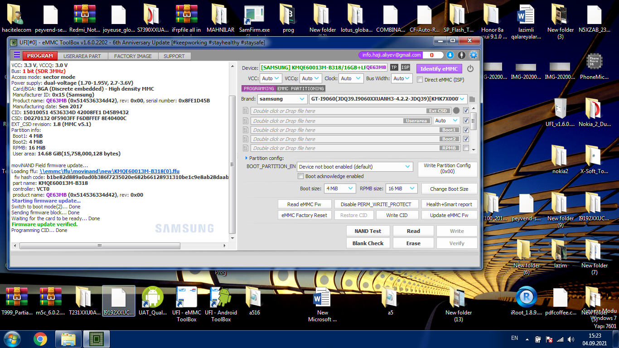Open the Boot size dropdown

pos(339,188)
